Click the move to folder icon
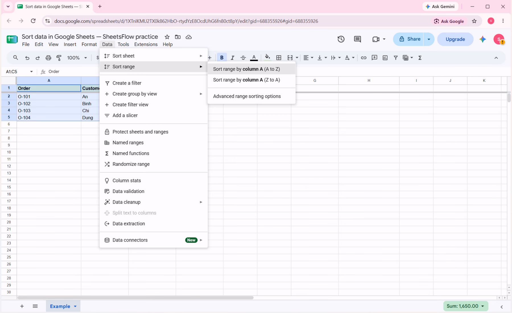This screenshot has width=512, height=313. 178,37
